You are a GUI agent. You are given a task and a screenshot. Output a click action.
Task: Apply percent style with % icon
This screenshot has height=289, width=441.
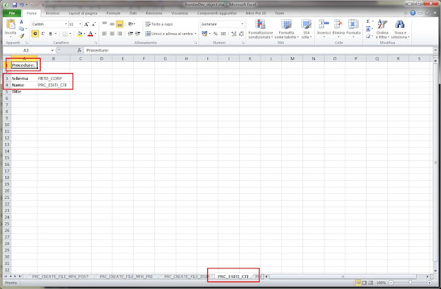(x=216, y=34)
